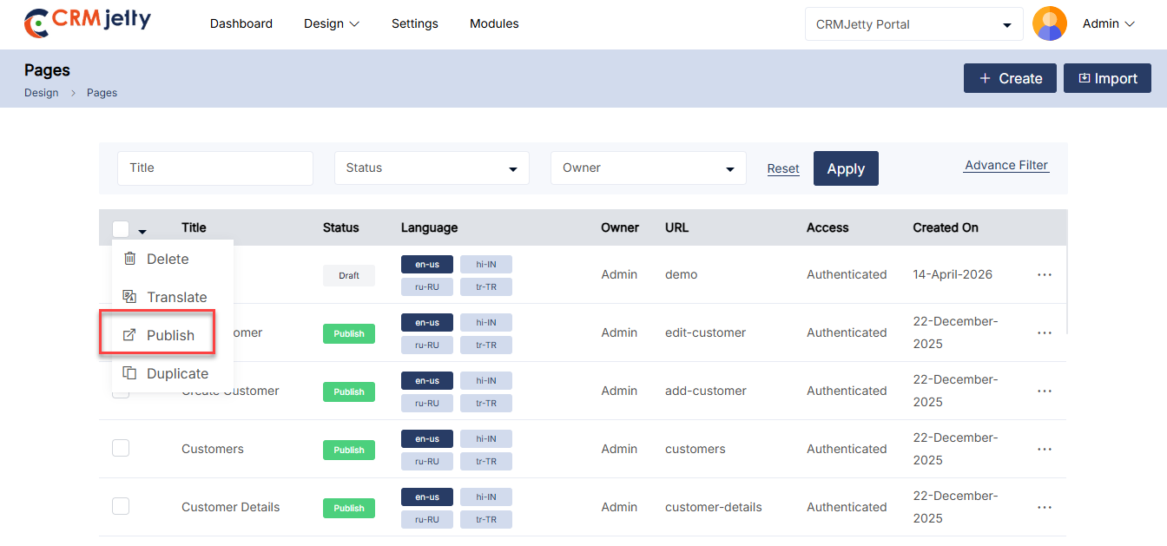Screen dimensions: 1167x546
Task: Click the trash icon beside Delete
Action: pyautogui.click(x=130, y=259)
